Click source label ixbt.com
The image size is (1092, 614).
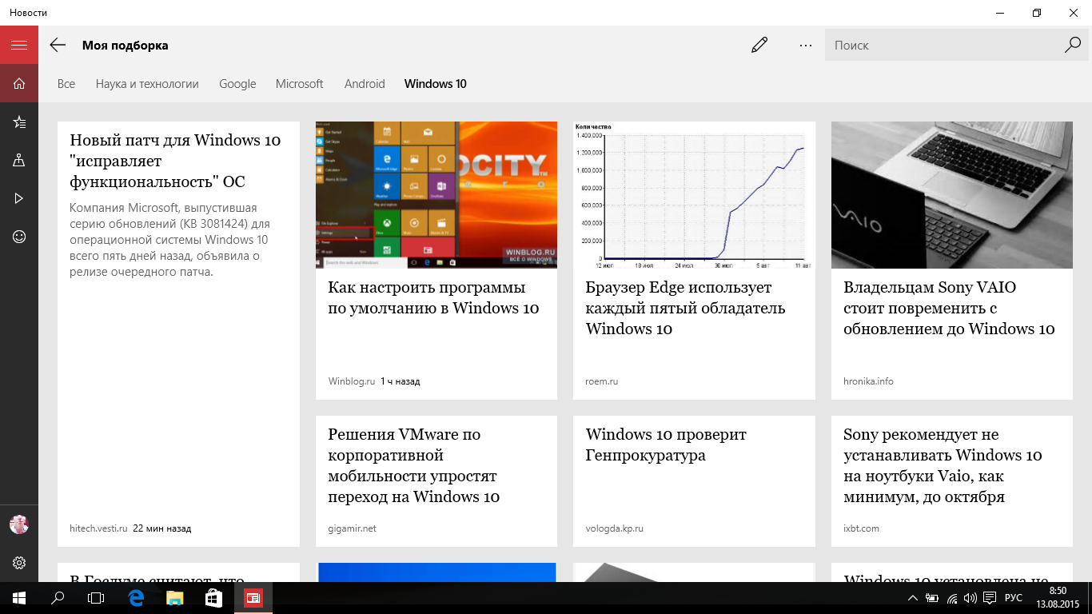862,528
